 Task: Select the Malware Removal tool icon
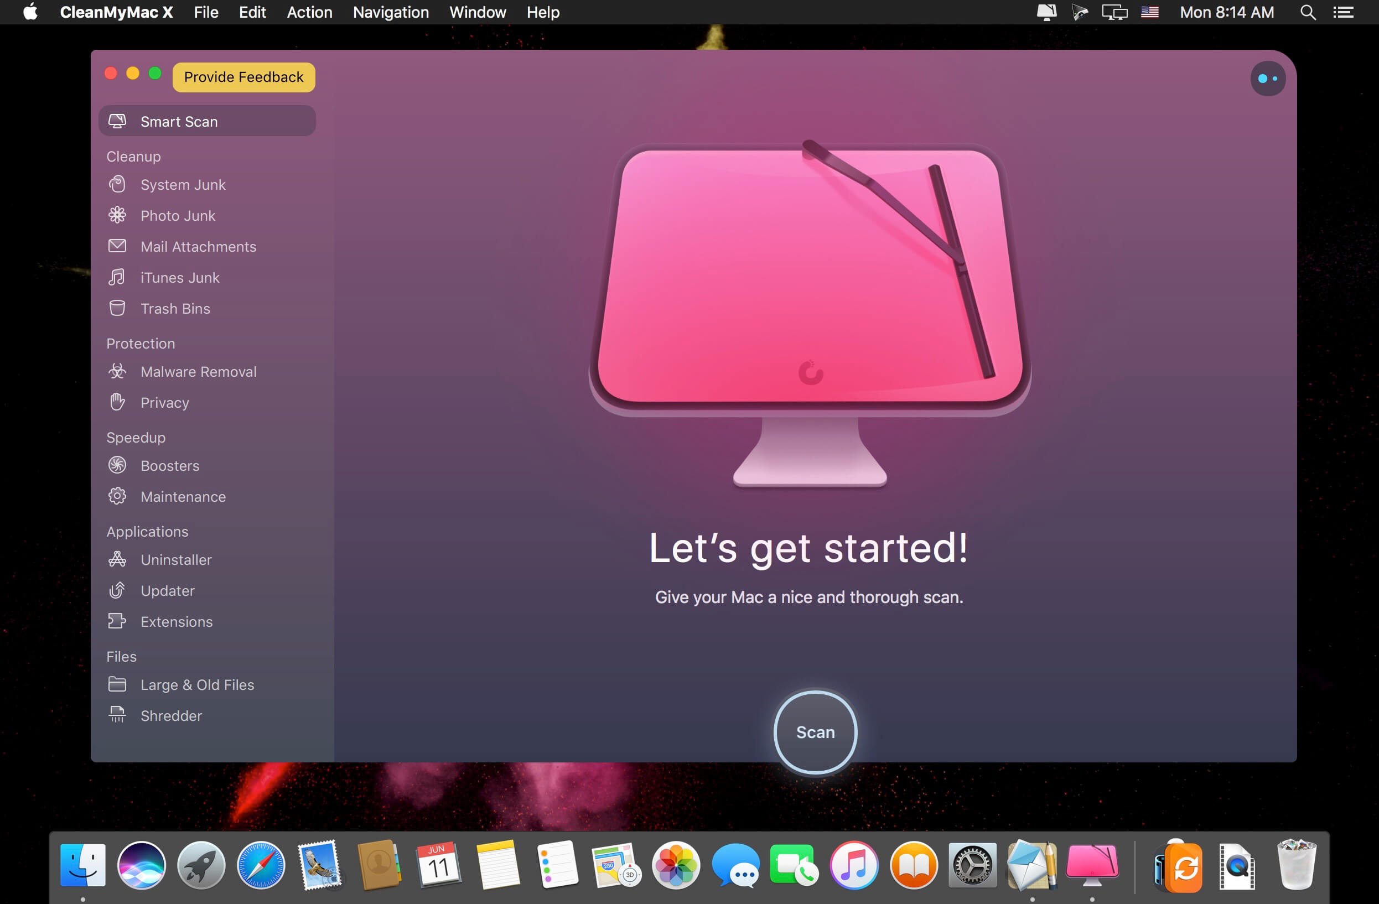coord(118,370)
